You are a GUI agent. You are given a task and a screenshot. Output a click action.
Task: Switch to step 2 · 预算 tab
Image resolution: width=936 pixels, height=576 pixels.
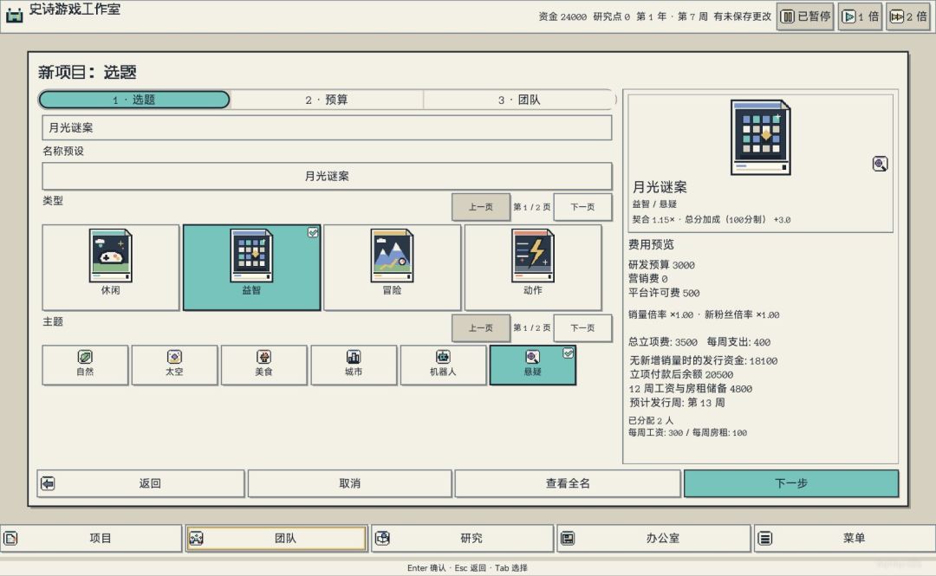click(x=327, y=100)
